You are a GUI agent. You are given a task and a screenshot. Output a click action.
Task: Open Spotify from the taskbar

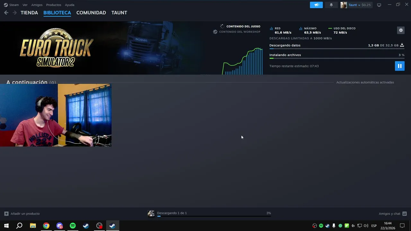tap(73, 226)
